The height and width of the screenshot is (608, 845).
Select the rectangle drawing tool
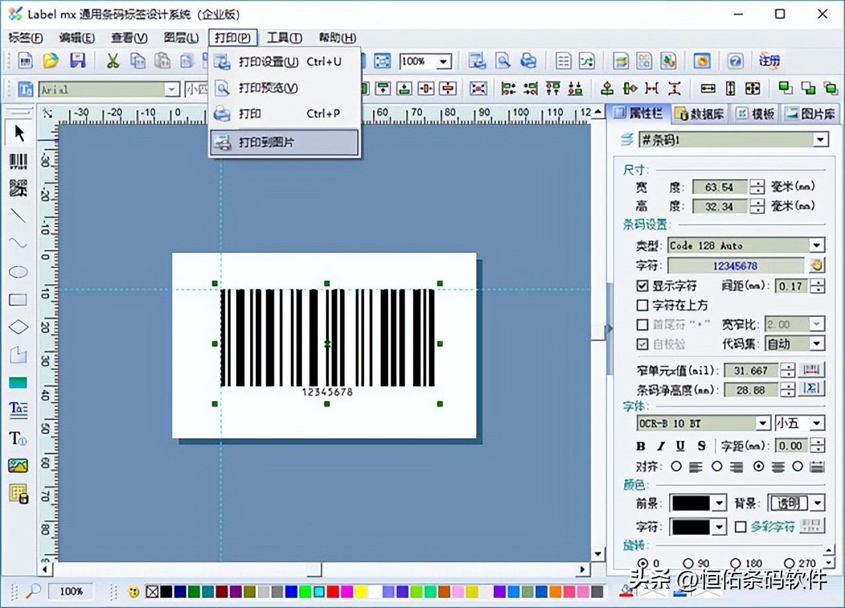[18, 299]
